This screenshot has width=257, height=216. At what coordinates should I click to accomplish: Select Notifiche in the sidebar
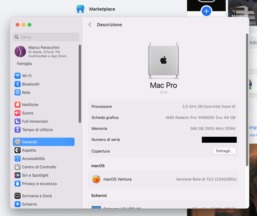[x=44, y=105]
